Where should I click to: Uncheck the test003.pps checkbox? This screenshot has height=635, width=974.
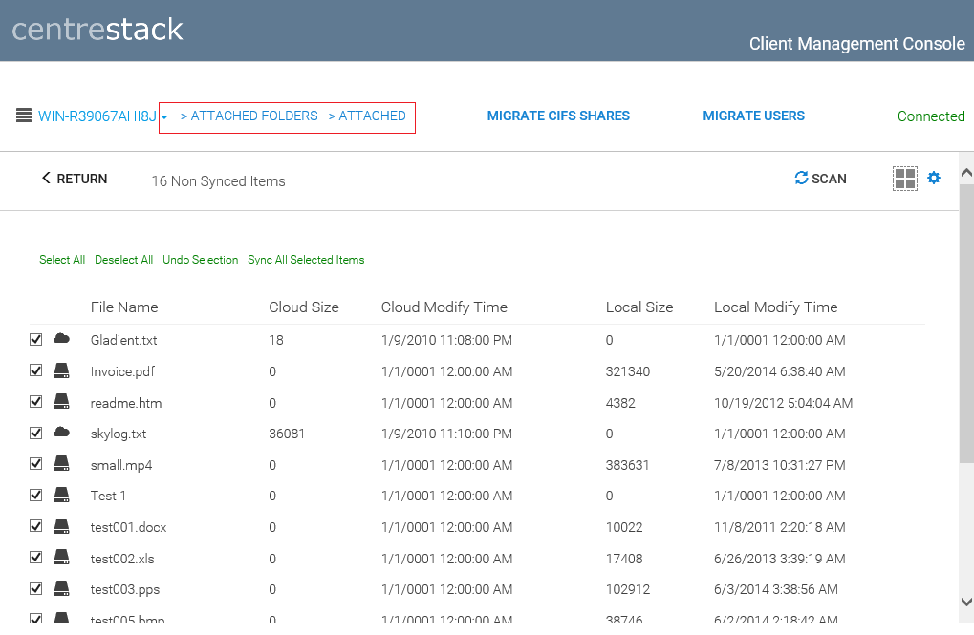tap(36, 588)
